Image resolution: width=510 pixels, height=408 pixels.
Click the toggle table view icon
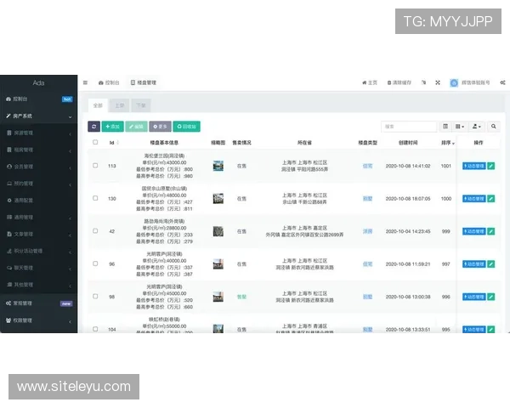[x=445, y=126]
